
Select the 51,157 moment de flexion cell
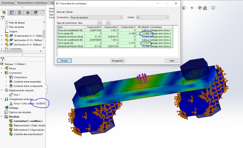[93, 37]
